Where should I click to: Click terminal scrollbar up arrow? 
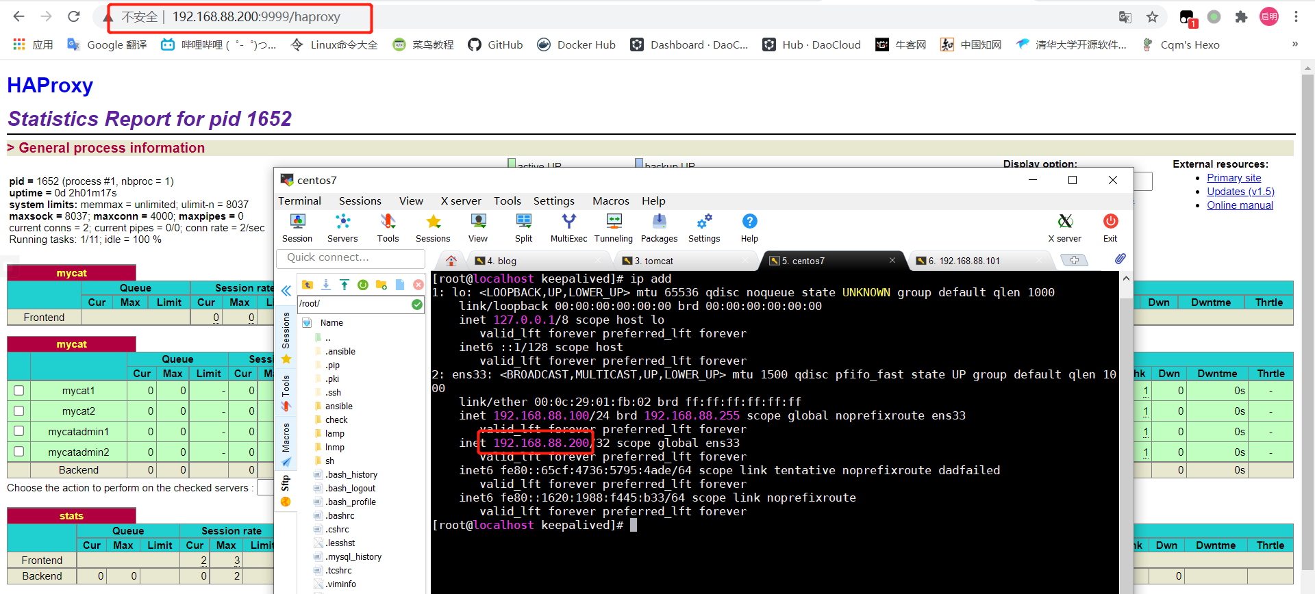[1126, 279]
